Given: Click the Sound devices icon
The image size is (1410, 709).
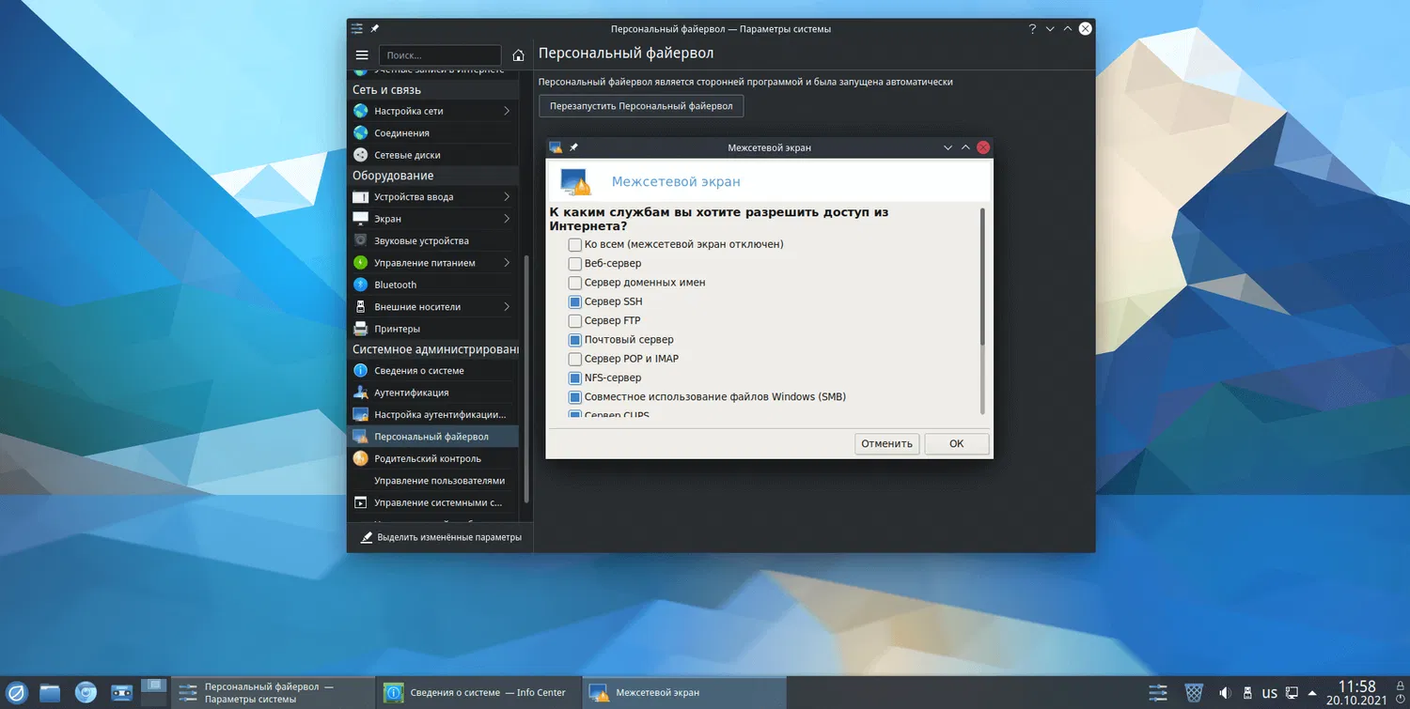Looking at the screenshot, I should (360, 240).
